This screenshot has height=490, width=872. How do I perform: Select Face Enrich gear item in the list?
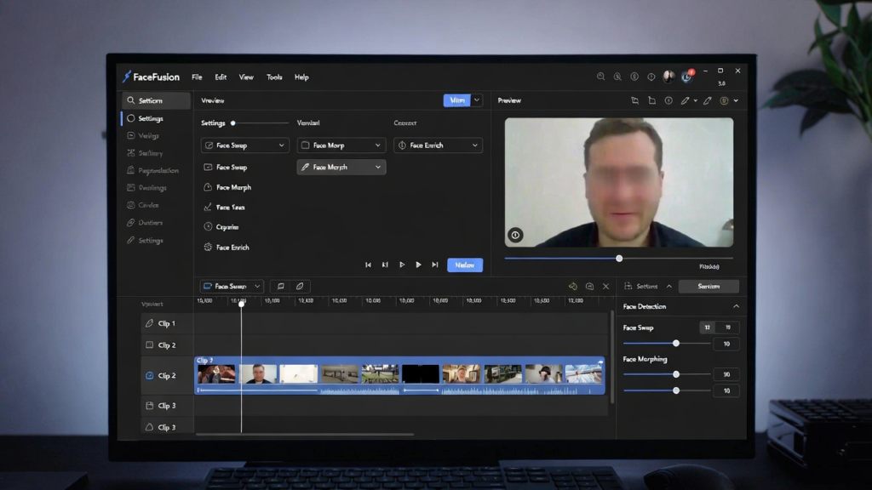pos(227,248)
